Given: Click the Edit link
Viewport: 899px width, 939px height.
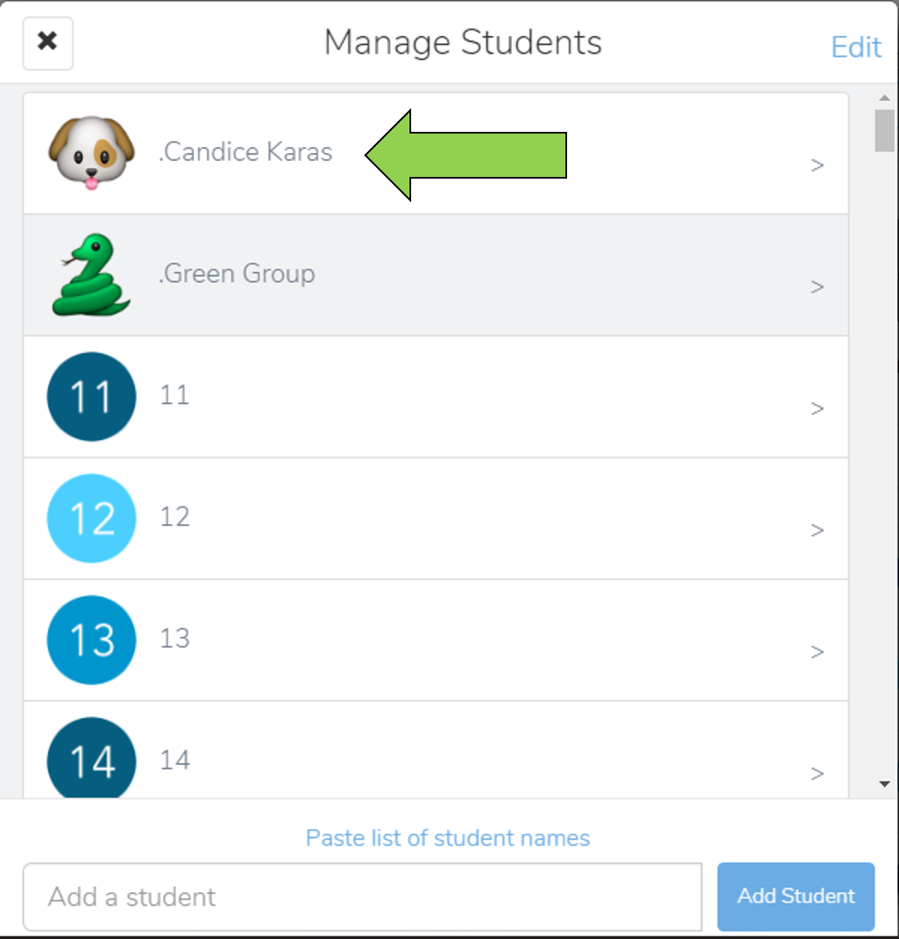Looking at the screenshot, I should pyautogui.click(x=856, y=47).
